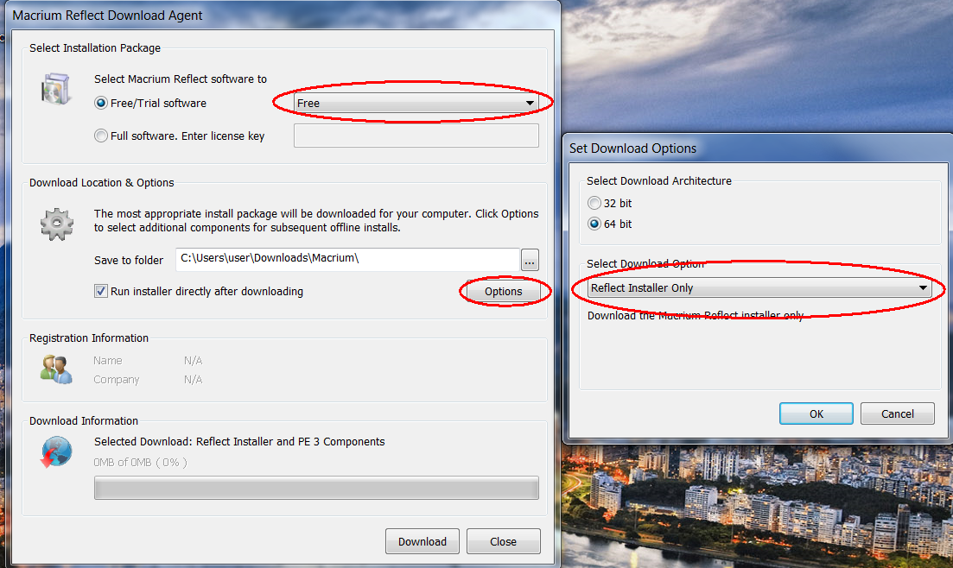The width and height of the screenshot is (953, 568).
Task: Select the Full software license key option
Action: [x=101, y=136]
